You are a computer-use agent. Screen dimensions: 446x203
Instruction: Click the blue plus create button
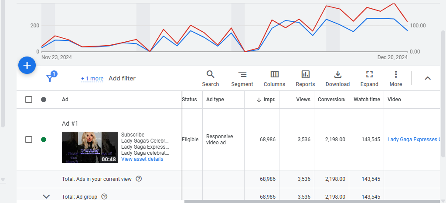(27, 66)
